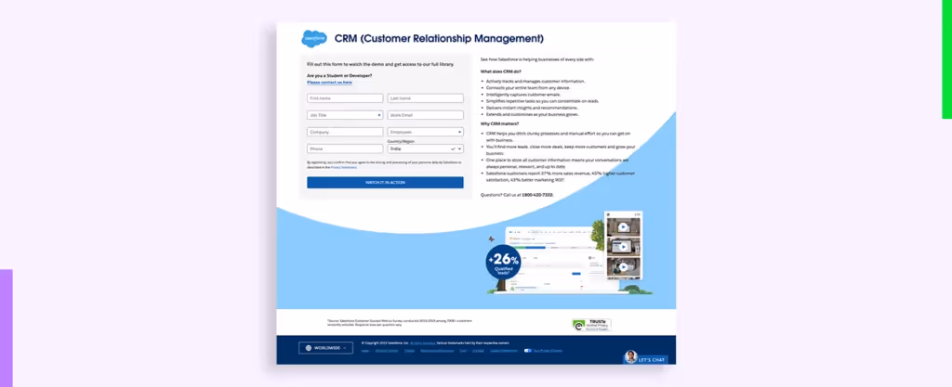The height and width of the screenshot is (387, 952).
Task: Click the page title 'CRM (Customer Relationship Management)'
Action: point(439,39)
